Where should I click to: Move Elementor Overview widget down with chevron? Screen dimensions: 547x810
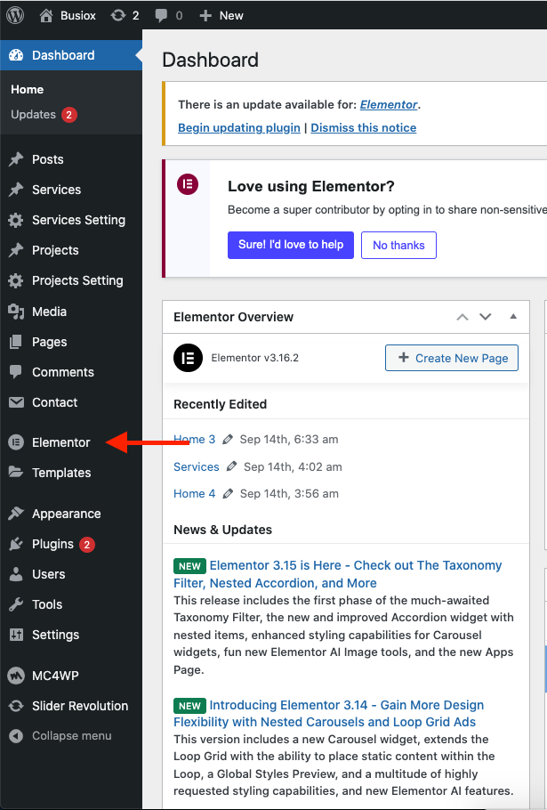point(486,317)
